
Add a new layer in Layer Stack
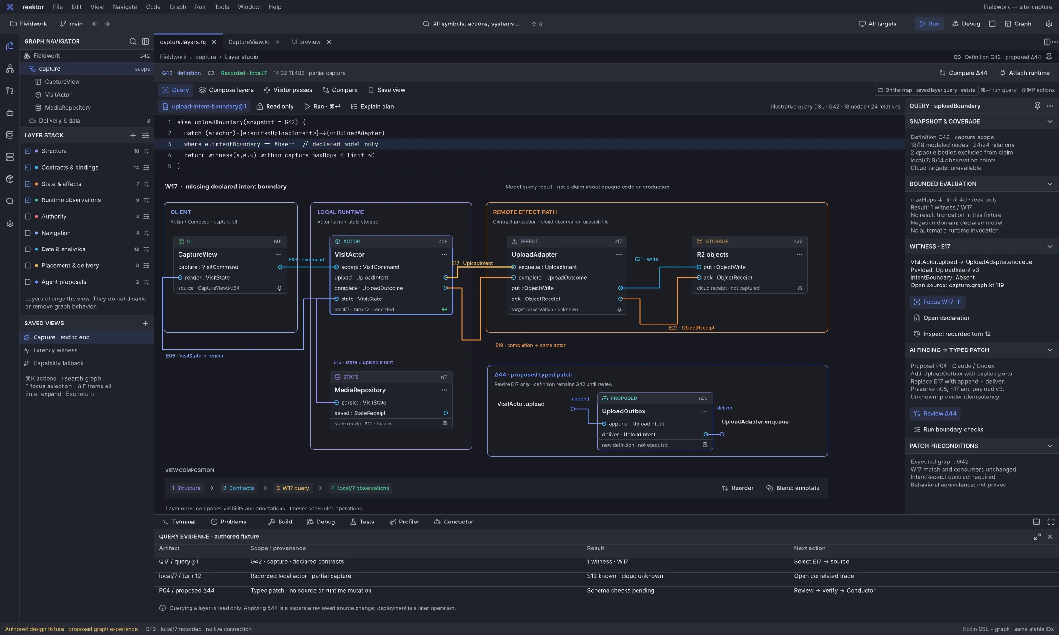[x=133, y=135]
